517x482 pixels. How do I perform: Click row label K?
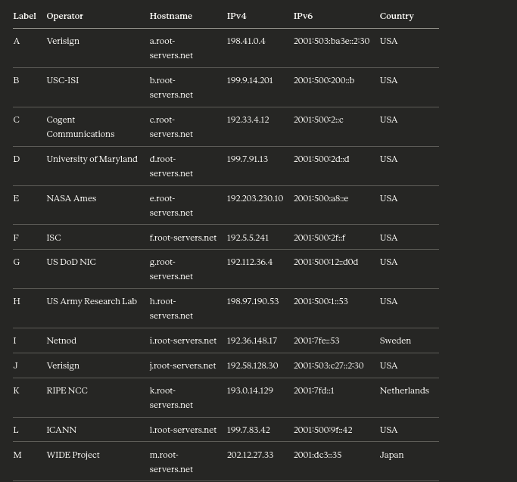pyautogui.click(x=16, y=390)
